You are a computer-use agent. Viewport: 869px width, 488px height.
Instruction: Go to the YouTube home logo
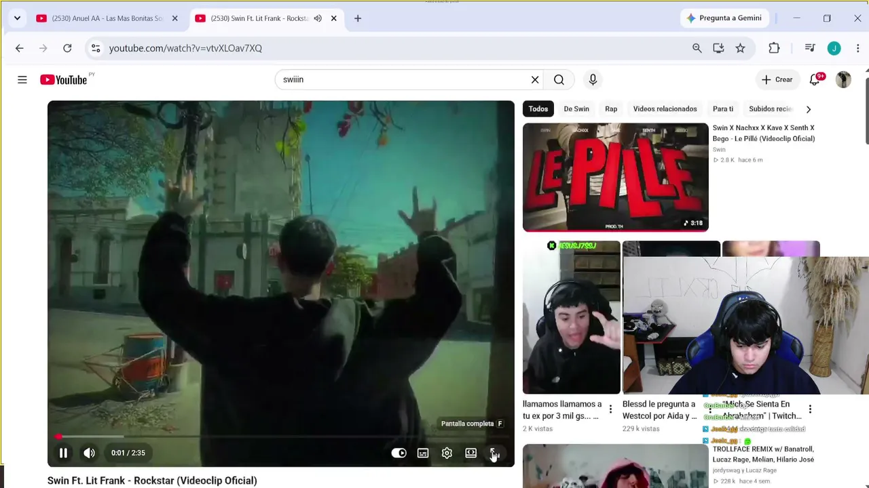[x=64, y=80]
